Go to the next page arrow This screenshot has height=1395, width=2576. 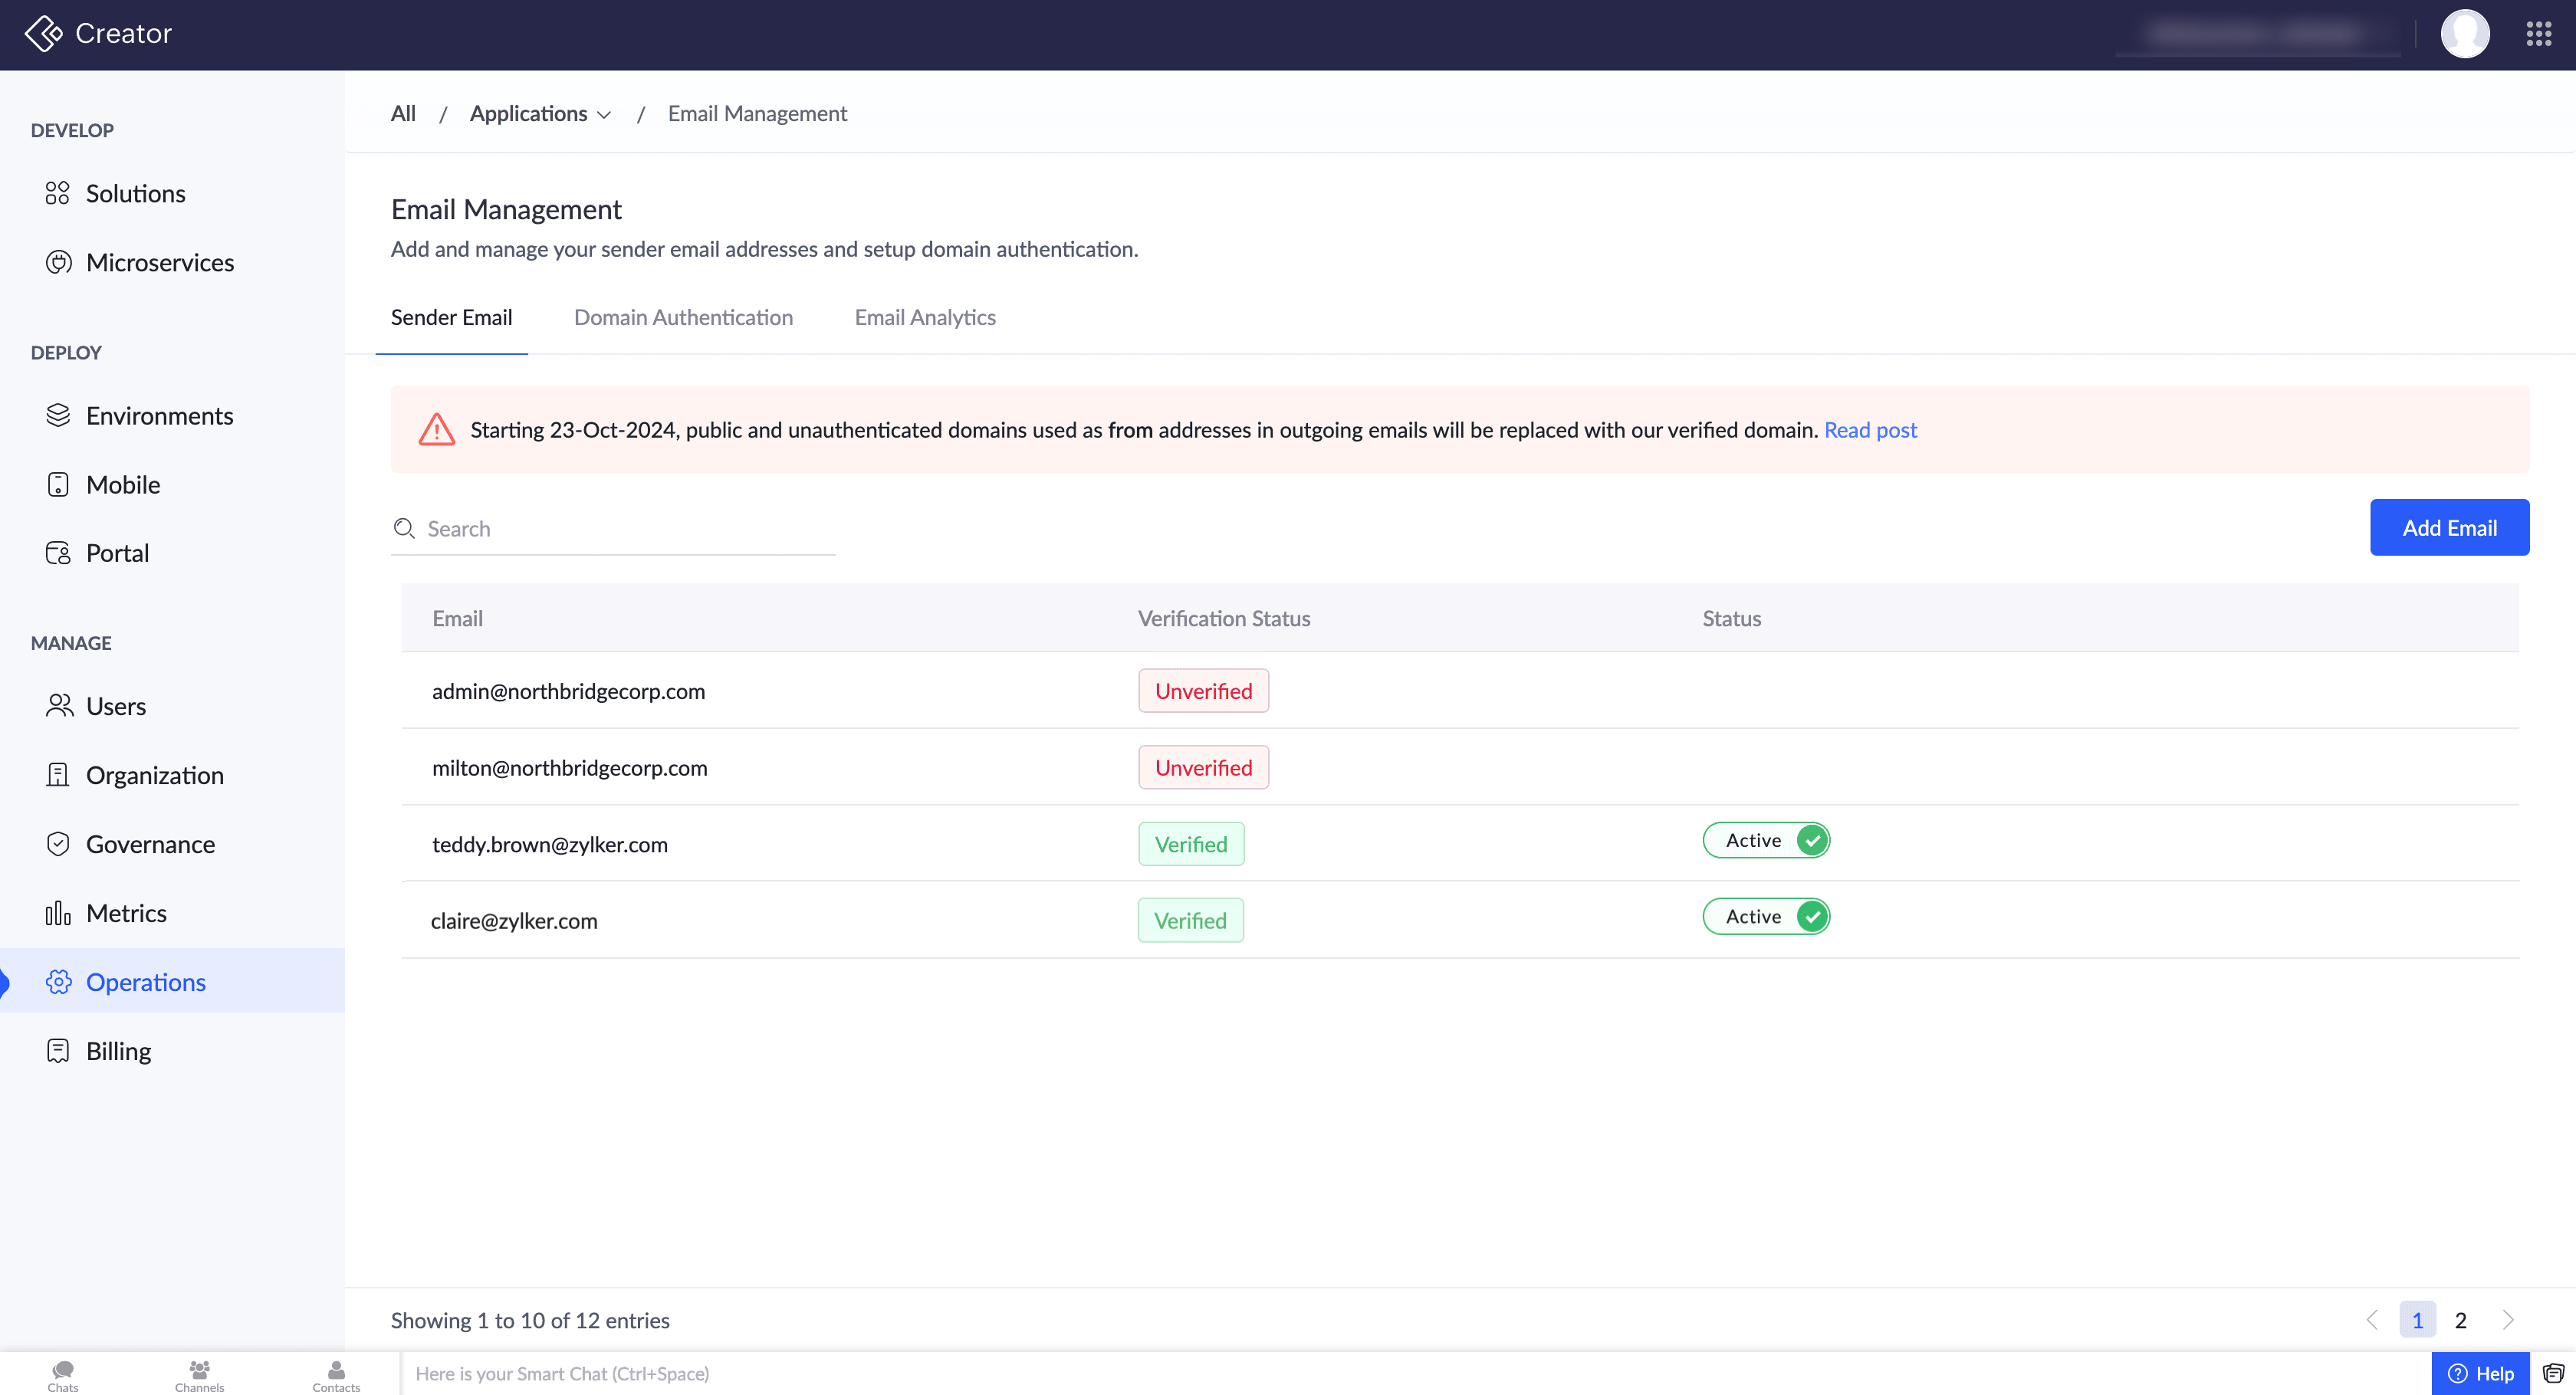[x=2508, y=1320]
